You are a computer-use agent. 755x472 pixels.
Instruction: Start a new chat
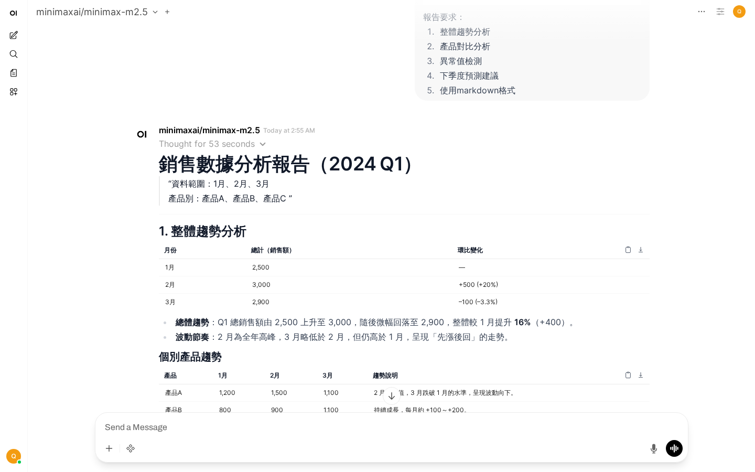click(x=14, y=35)
